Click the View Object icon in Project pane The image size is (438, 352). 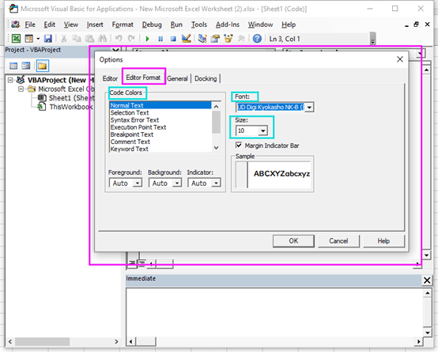pyautogui.click(x=26, y=66)
